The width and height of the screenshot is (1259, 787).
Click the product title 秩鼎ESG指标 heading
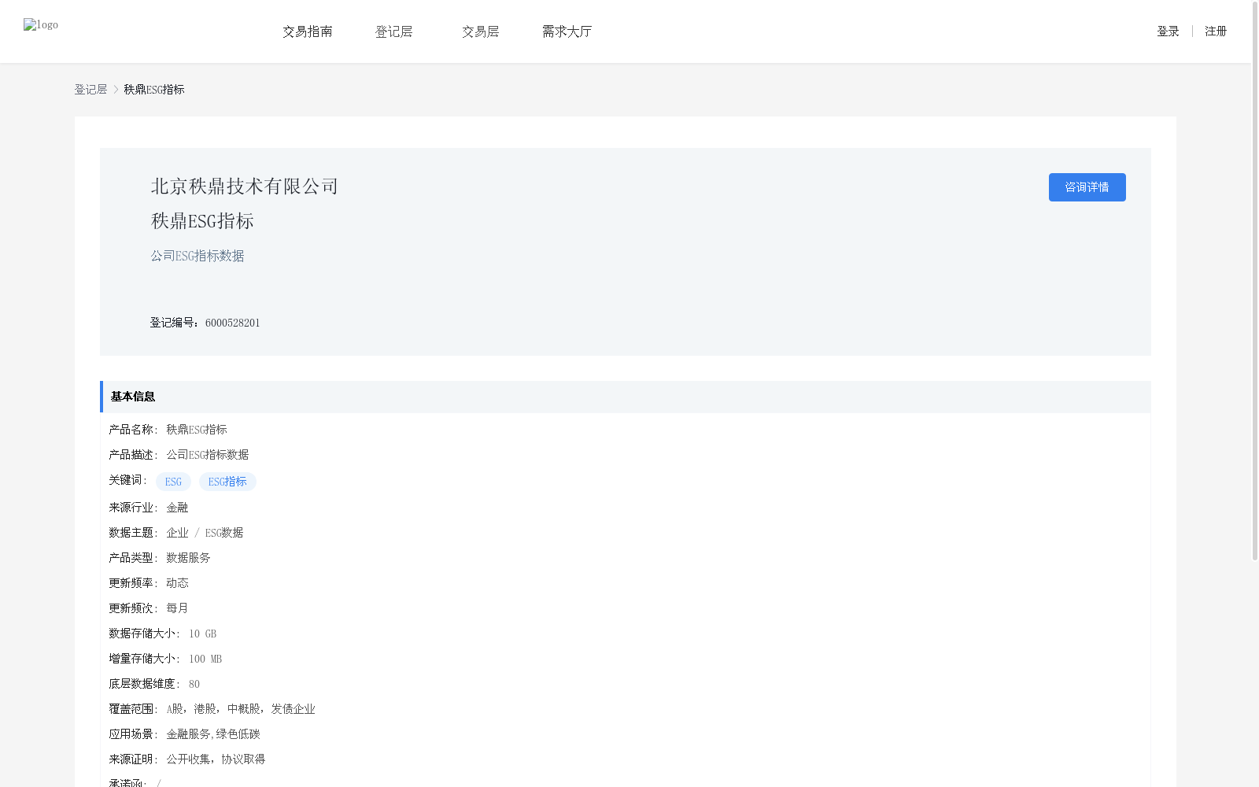pos(202,221)
